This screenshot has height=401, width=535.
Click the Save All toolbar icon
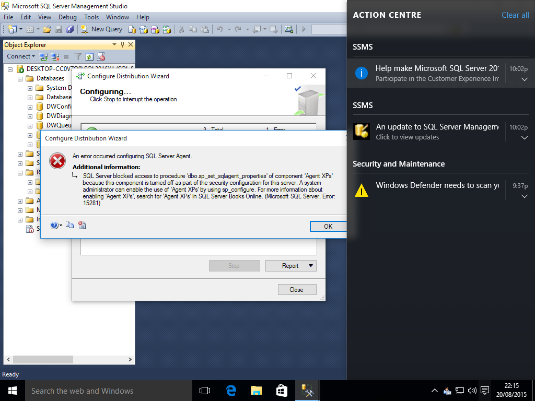[70, 29]
